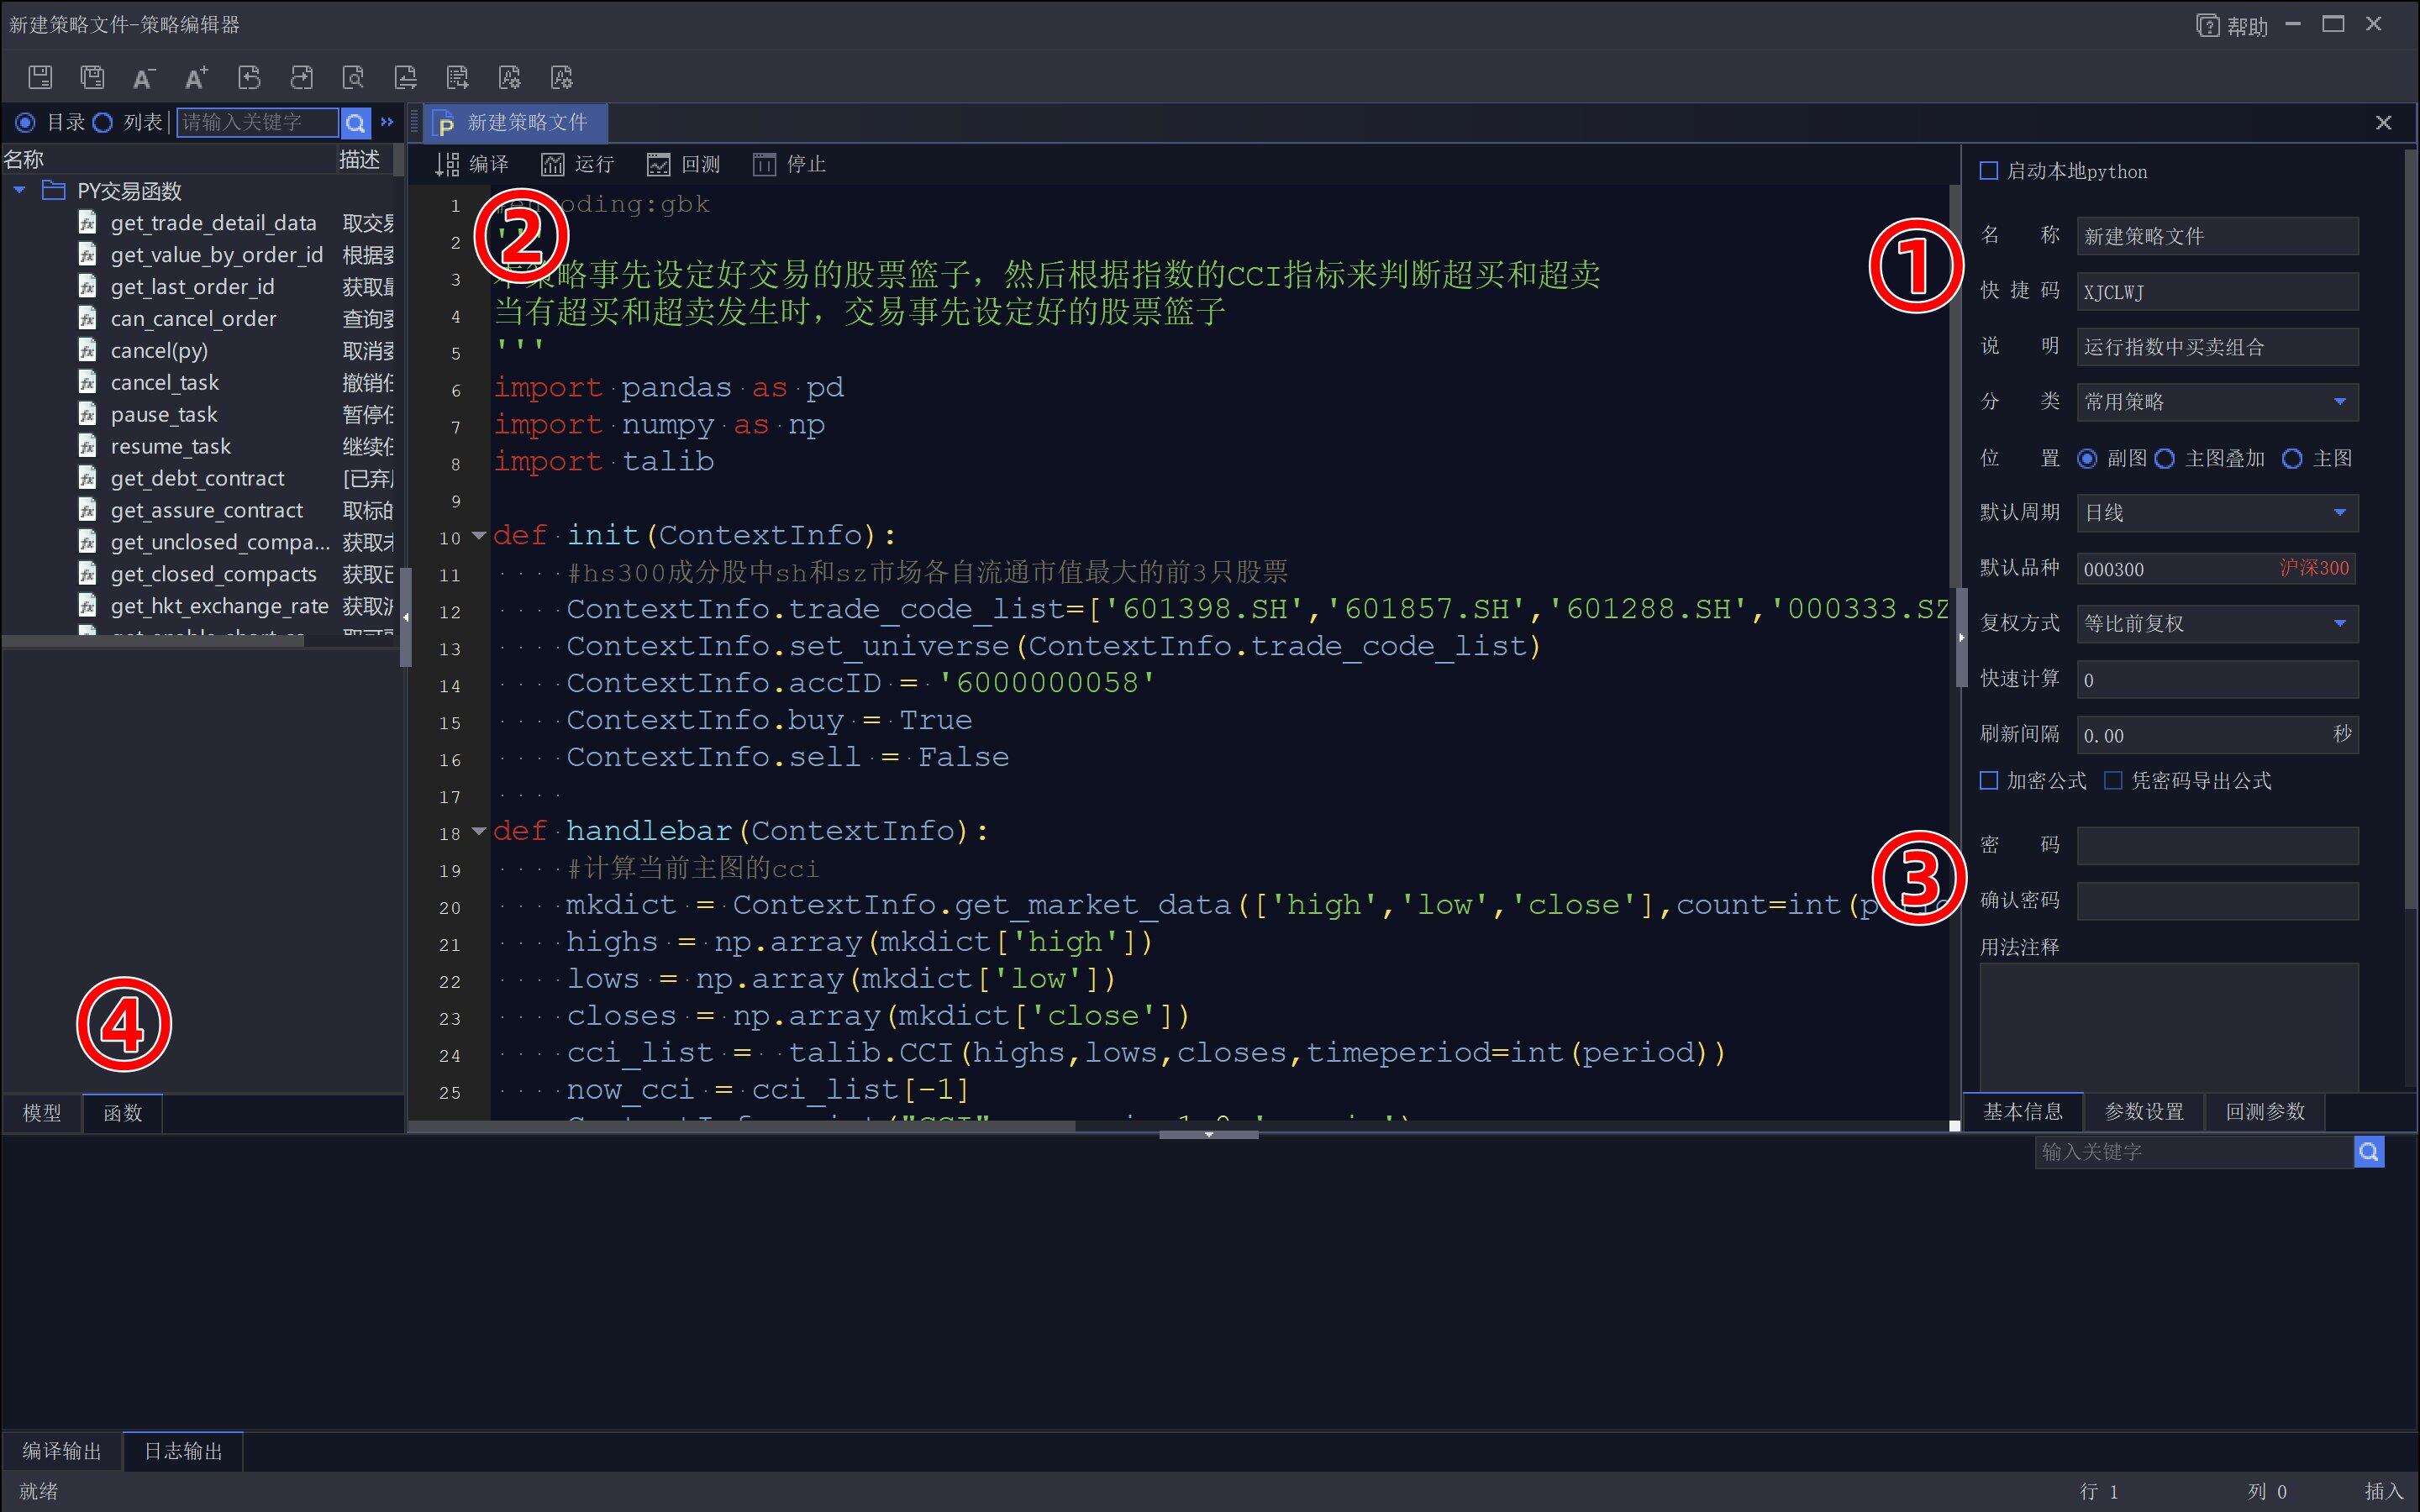Increase font size with A+ icon
Image resolution: width=2420 pixels, height=1512 pixels.
[x=196, y=77]
